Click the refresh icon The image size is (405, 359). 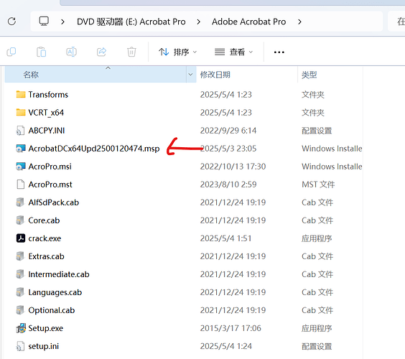click(11, 21)
